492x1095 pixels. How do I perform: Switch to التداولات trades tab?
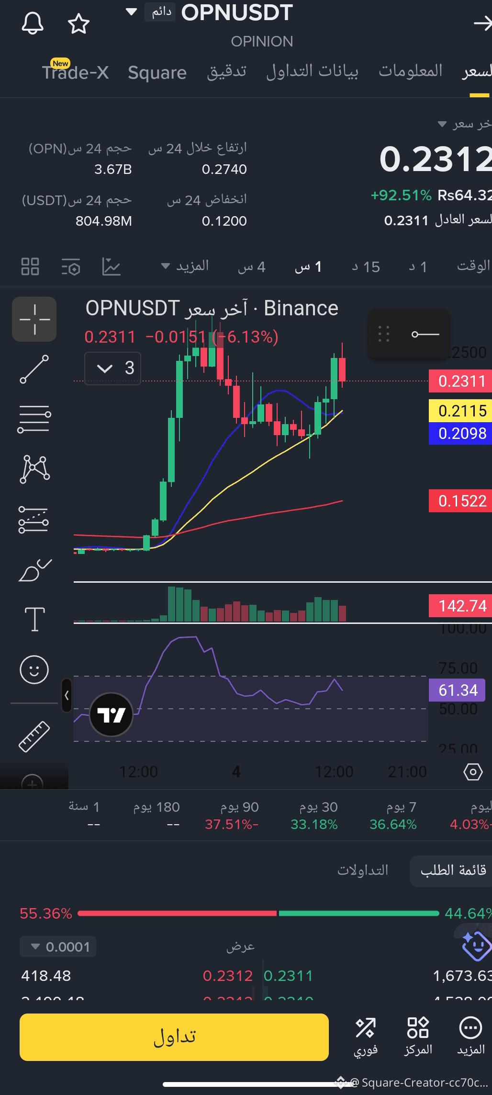[x=363, y=870]
